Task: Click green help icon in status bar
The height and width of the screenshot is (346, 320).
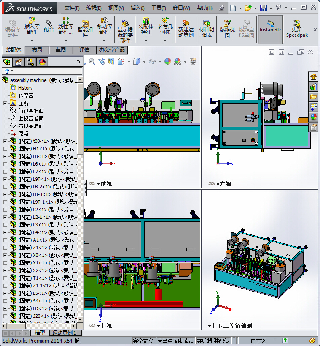Action: [285, 341]
